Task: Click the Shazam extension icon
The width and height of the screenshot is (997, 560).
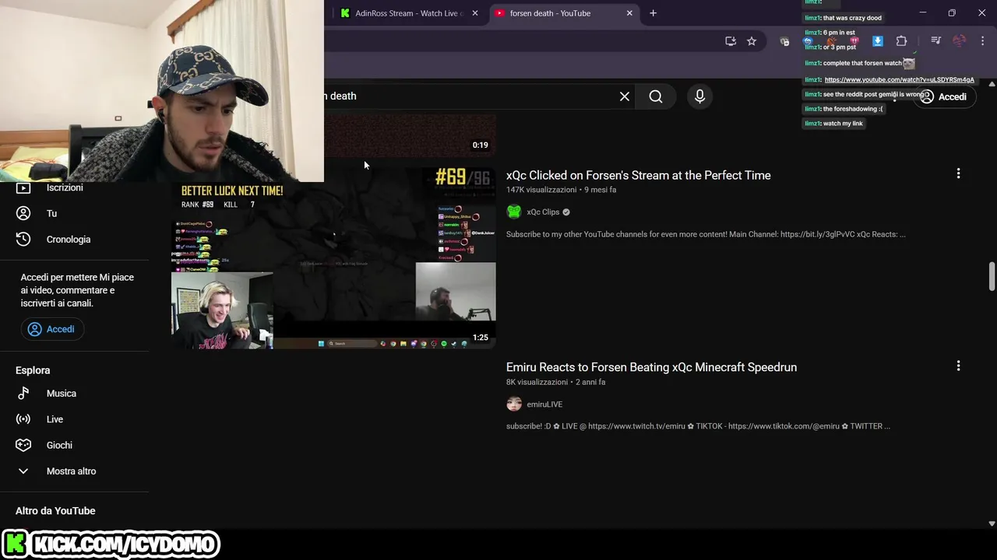Action: 808,41
